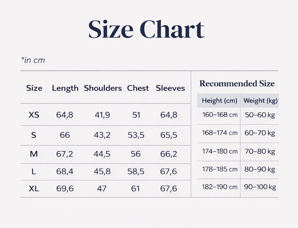Select the Shoulders column header
Image resolution: width=298 pixels, height=228 pixels.
point(103,88)
